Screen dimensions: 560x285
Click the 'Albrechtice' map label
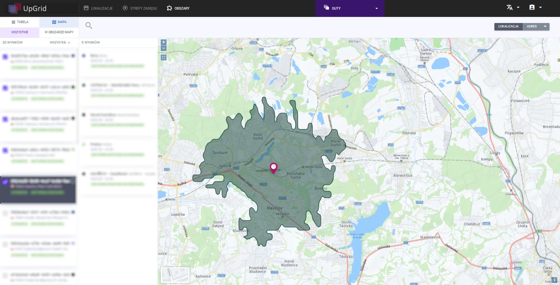click(x=403, y=176)
